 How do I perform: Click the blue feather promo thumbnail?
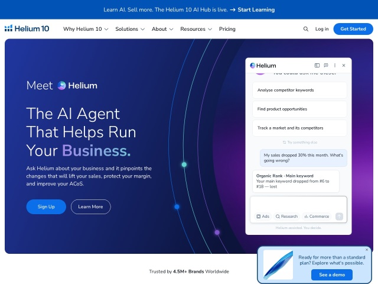278,264
